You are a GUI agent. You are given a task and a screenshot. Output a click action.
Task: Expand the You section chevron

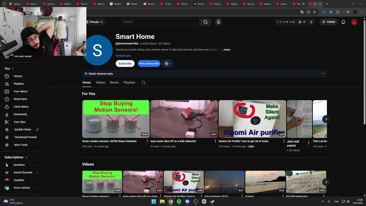pos(13,69)
